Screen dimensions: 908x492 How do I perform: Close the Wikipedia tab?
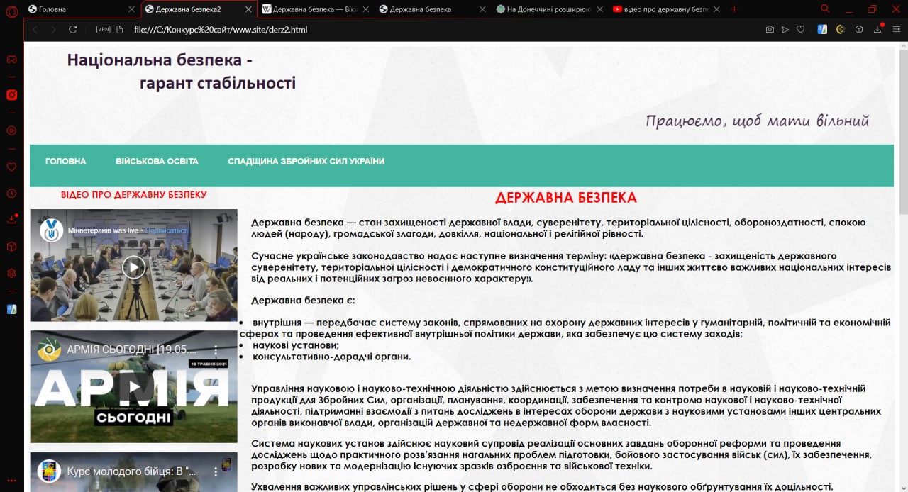(x=365, y=9)
